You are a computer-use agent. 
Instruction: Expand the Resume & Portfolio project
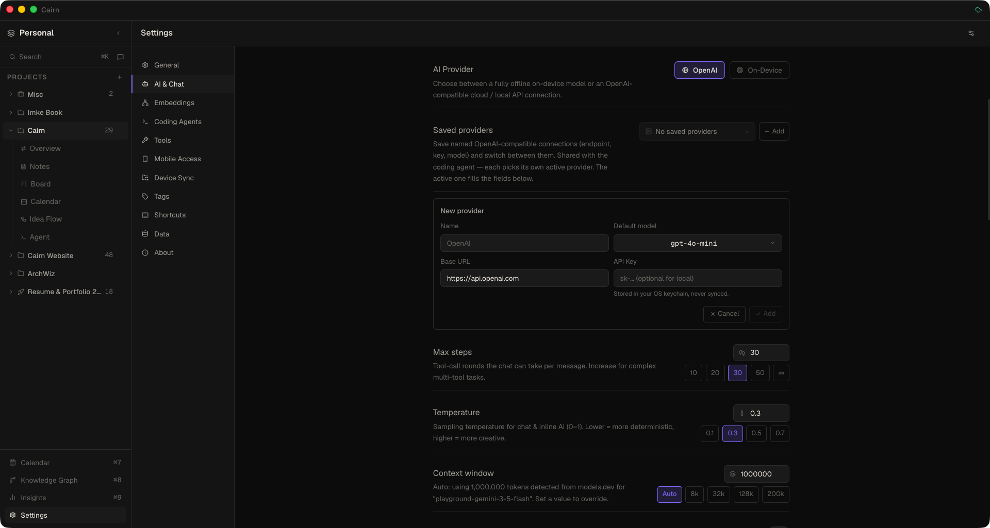click(11, 292)
